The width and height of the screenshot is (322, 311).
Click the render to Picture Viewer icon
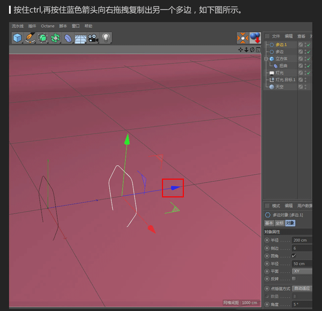(255, 38)
